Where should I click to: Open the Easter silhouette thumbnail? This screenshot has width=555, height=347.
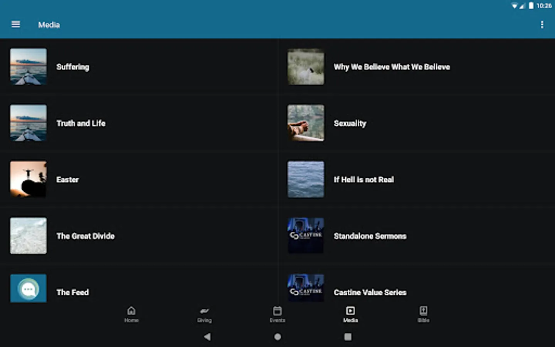coord(29,179)
